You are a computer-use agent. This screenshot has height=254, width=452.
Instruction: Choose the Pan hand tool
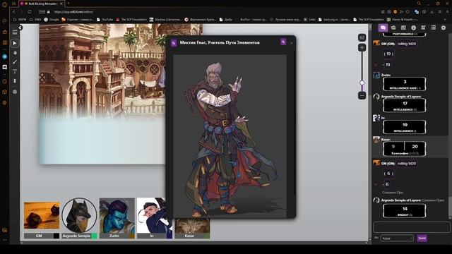pyautogui.click(x=15, y=53)
